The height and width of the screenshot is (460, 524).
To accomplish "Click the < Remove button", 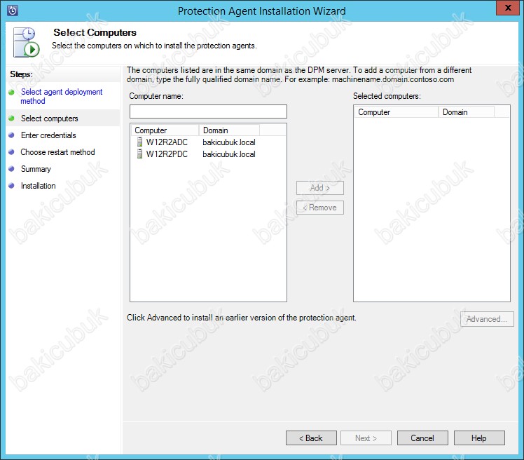I will pyautogui.click(x=320, y=208).
